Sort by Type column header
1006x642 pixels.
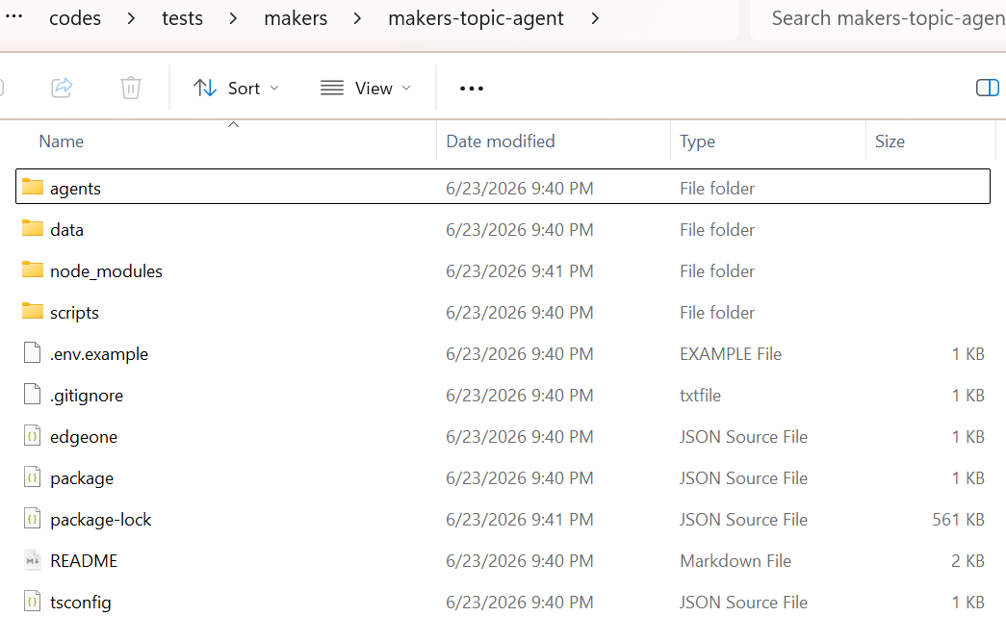(697, 141)
